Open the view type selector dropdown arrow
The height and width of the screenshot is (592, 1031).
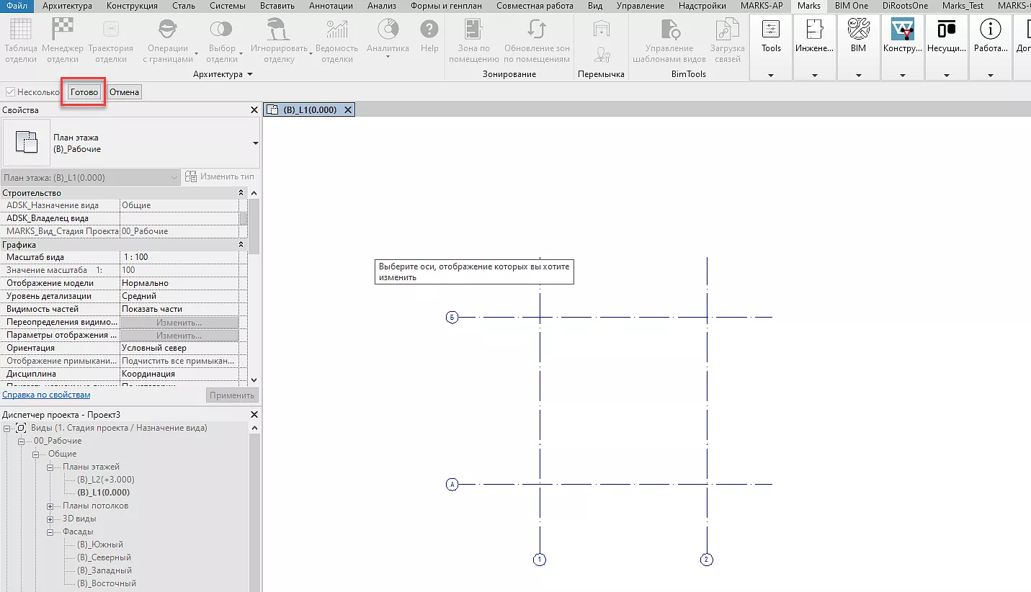[255, 143]
